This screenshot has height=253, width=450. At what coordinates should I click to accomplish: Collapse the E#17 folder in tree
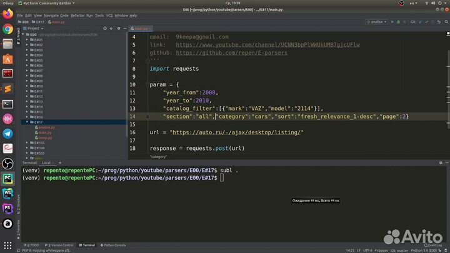pyautogui.click(x=26, y=122)
